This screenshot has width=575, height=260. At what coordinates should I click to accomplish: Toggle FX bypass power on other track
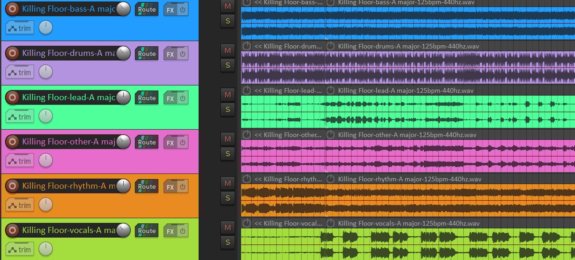(x=183, y=142)
